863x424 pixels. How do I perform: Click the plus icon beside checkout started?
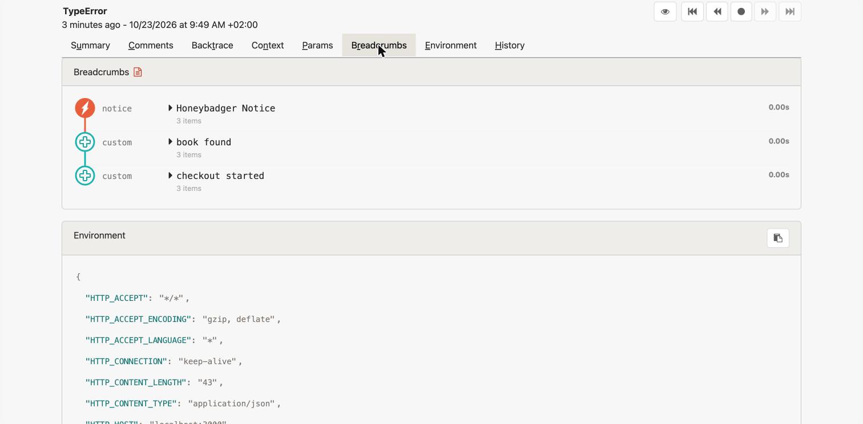(85, 176)
